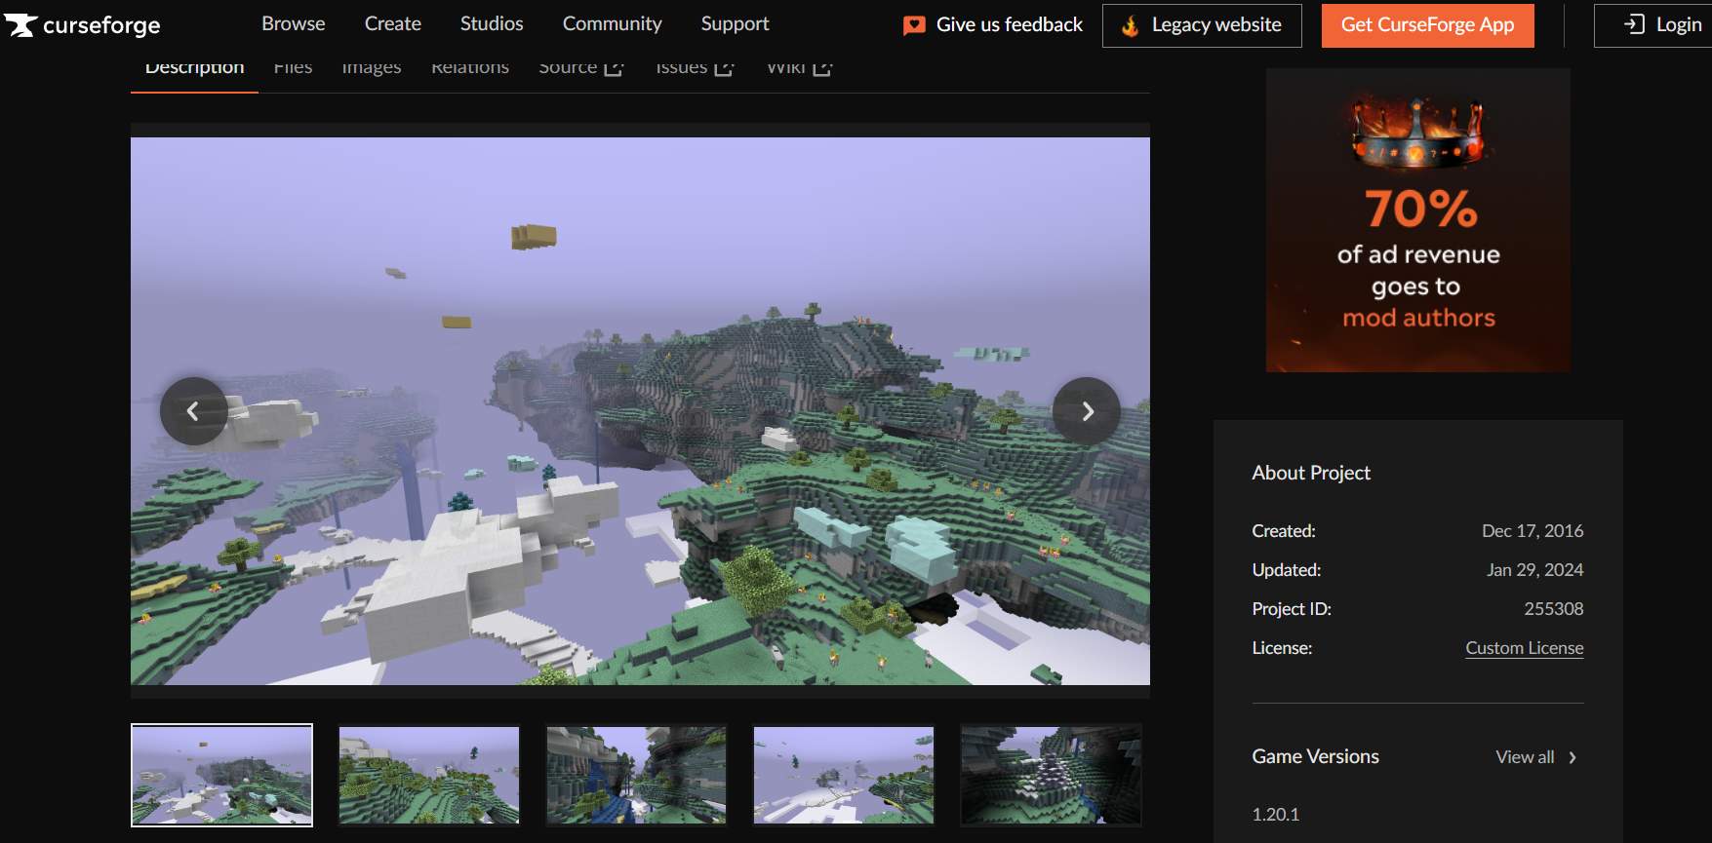
Task: Click the external-link icon next to Source
Action: pos(614,68)
